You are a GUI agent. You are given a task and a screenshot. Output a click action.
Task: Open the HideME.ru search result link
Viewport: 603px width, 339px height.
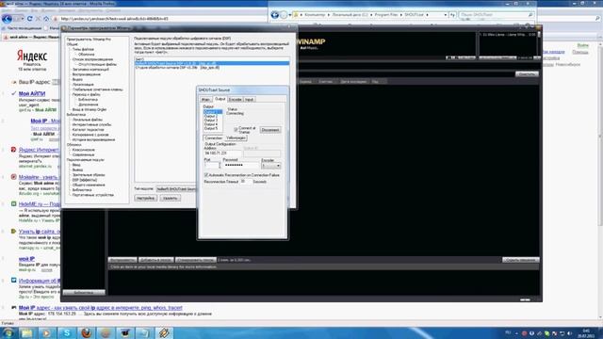pos(40,204)
